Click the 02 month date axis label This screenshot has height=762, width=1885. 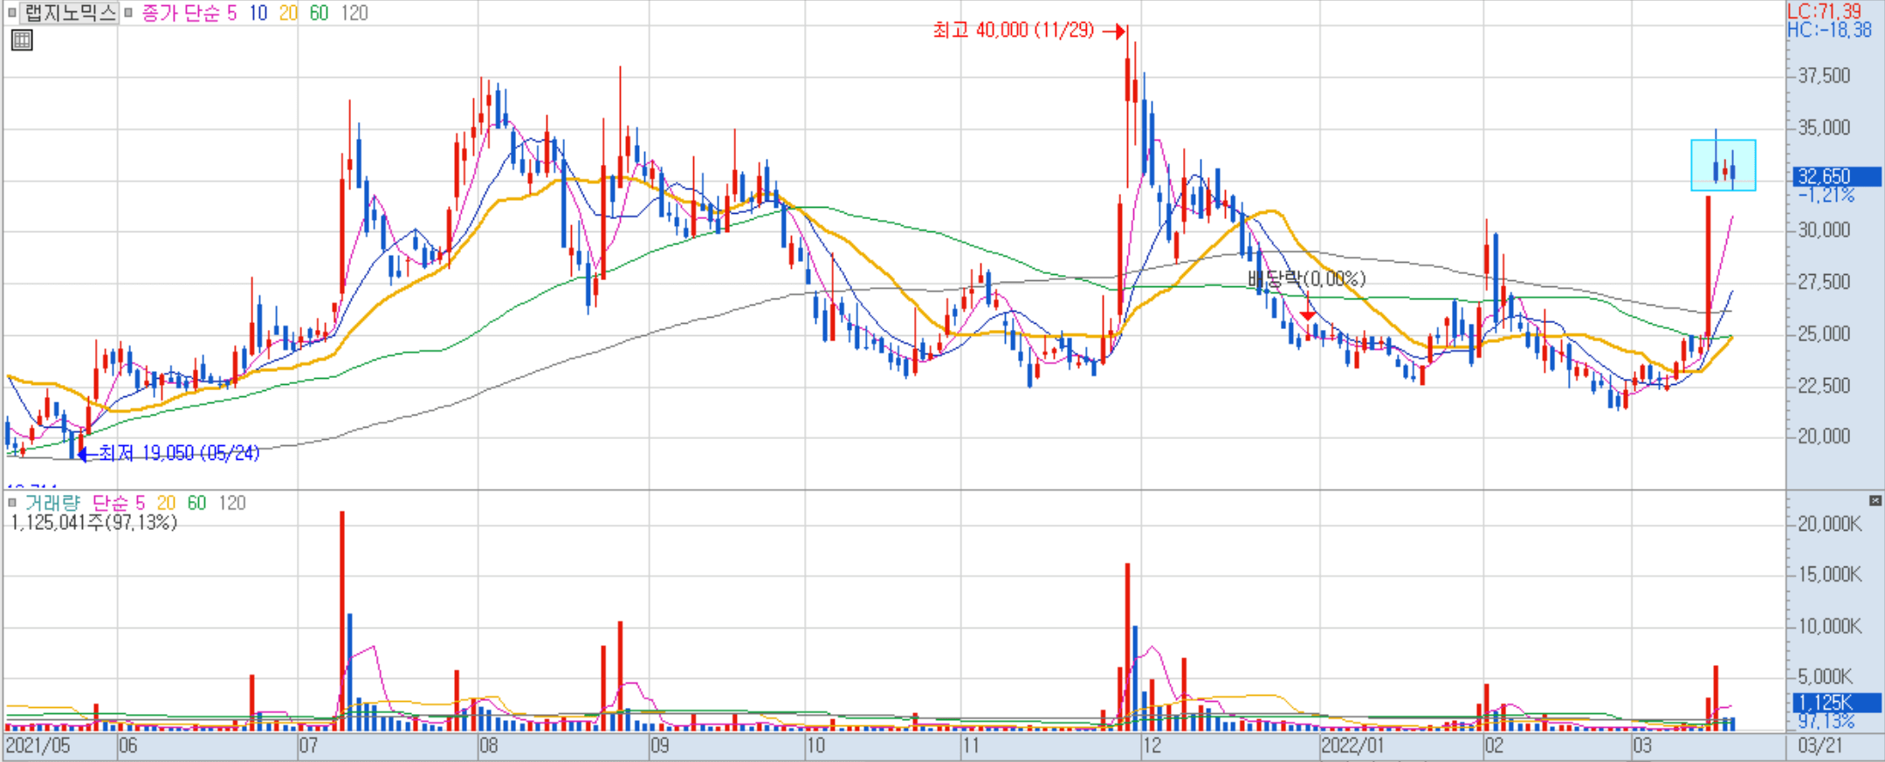pyautogui.click(x=1494, y=746)
